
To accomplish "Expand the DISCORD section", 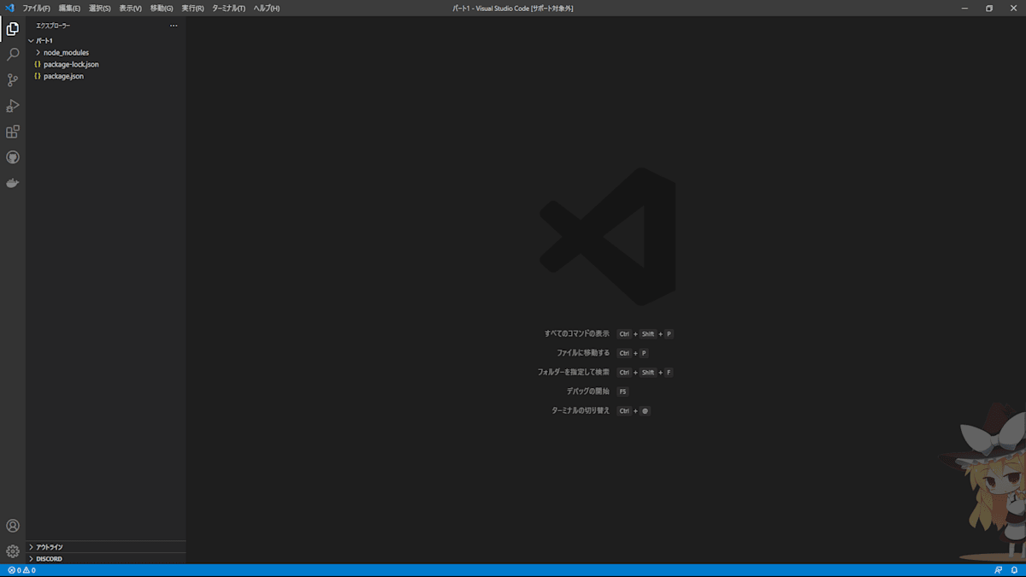I will 106,559.
